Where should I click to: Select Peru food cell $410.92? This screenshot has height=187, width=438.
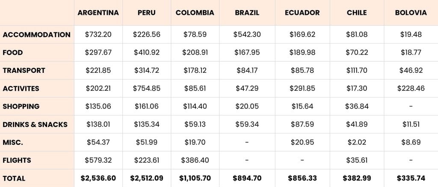tap(147, 52)
